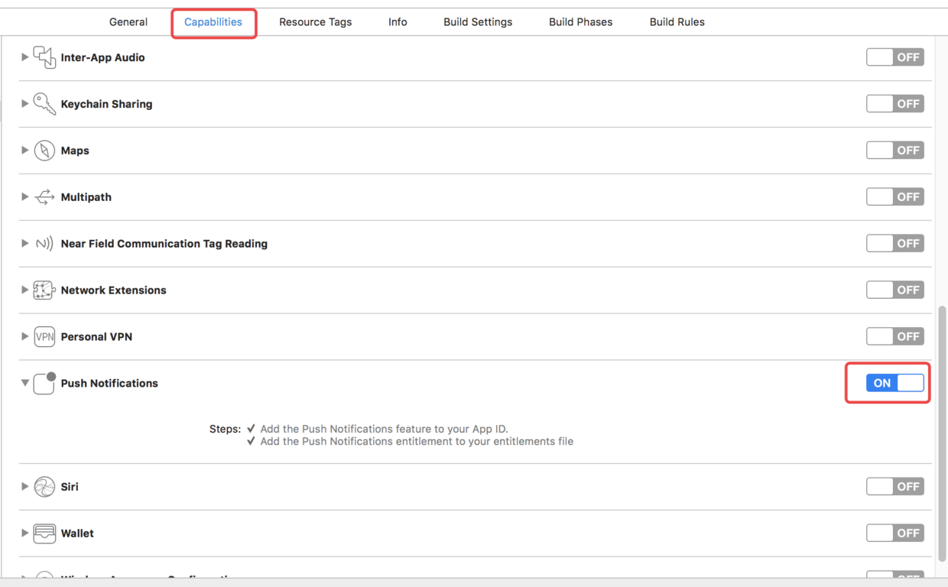Screen dimensions: 948x587
Task: Click 'Add the Push Notifications feature to your App ID' step
Action: click(384, 430)
